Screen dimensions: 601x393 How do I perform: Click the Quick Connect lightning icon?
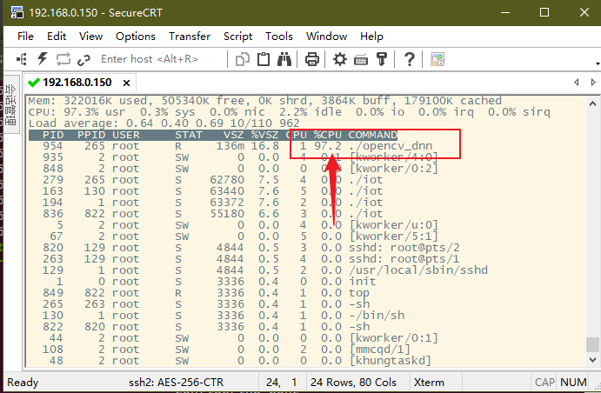click(42, 59)
